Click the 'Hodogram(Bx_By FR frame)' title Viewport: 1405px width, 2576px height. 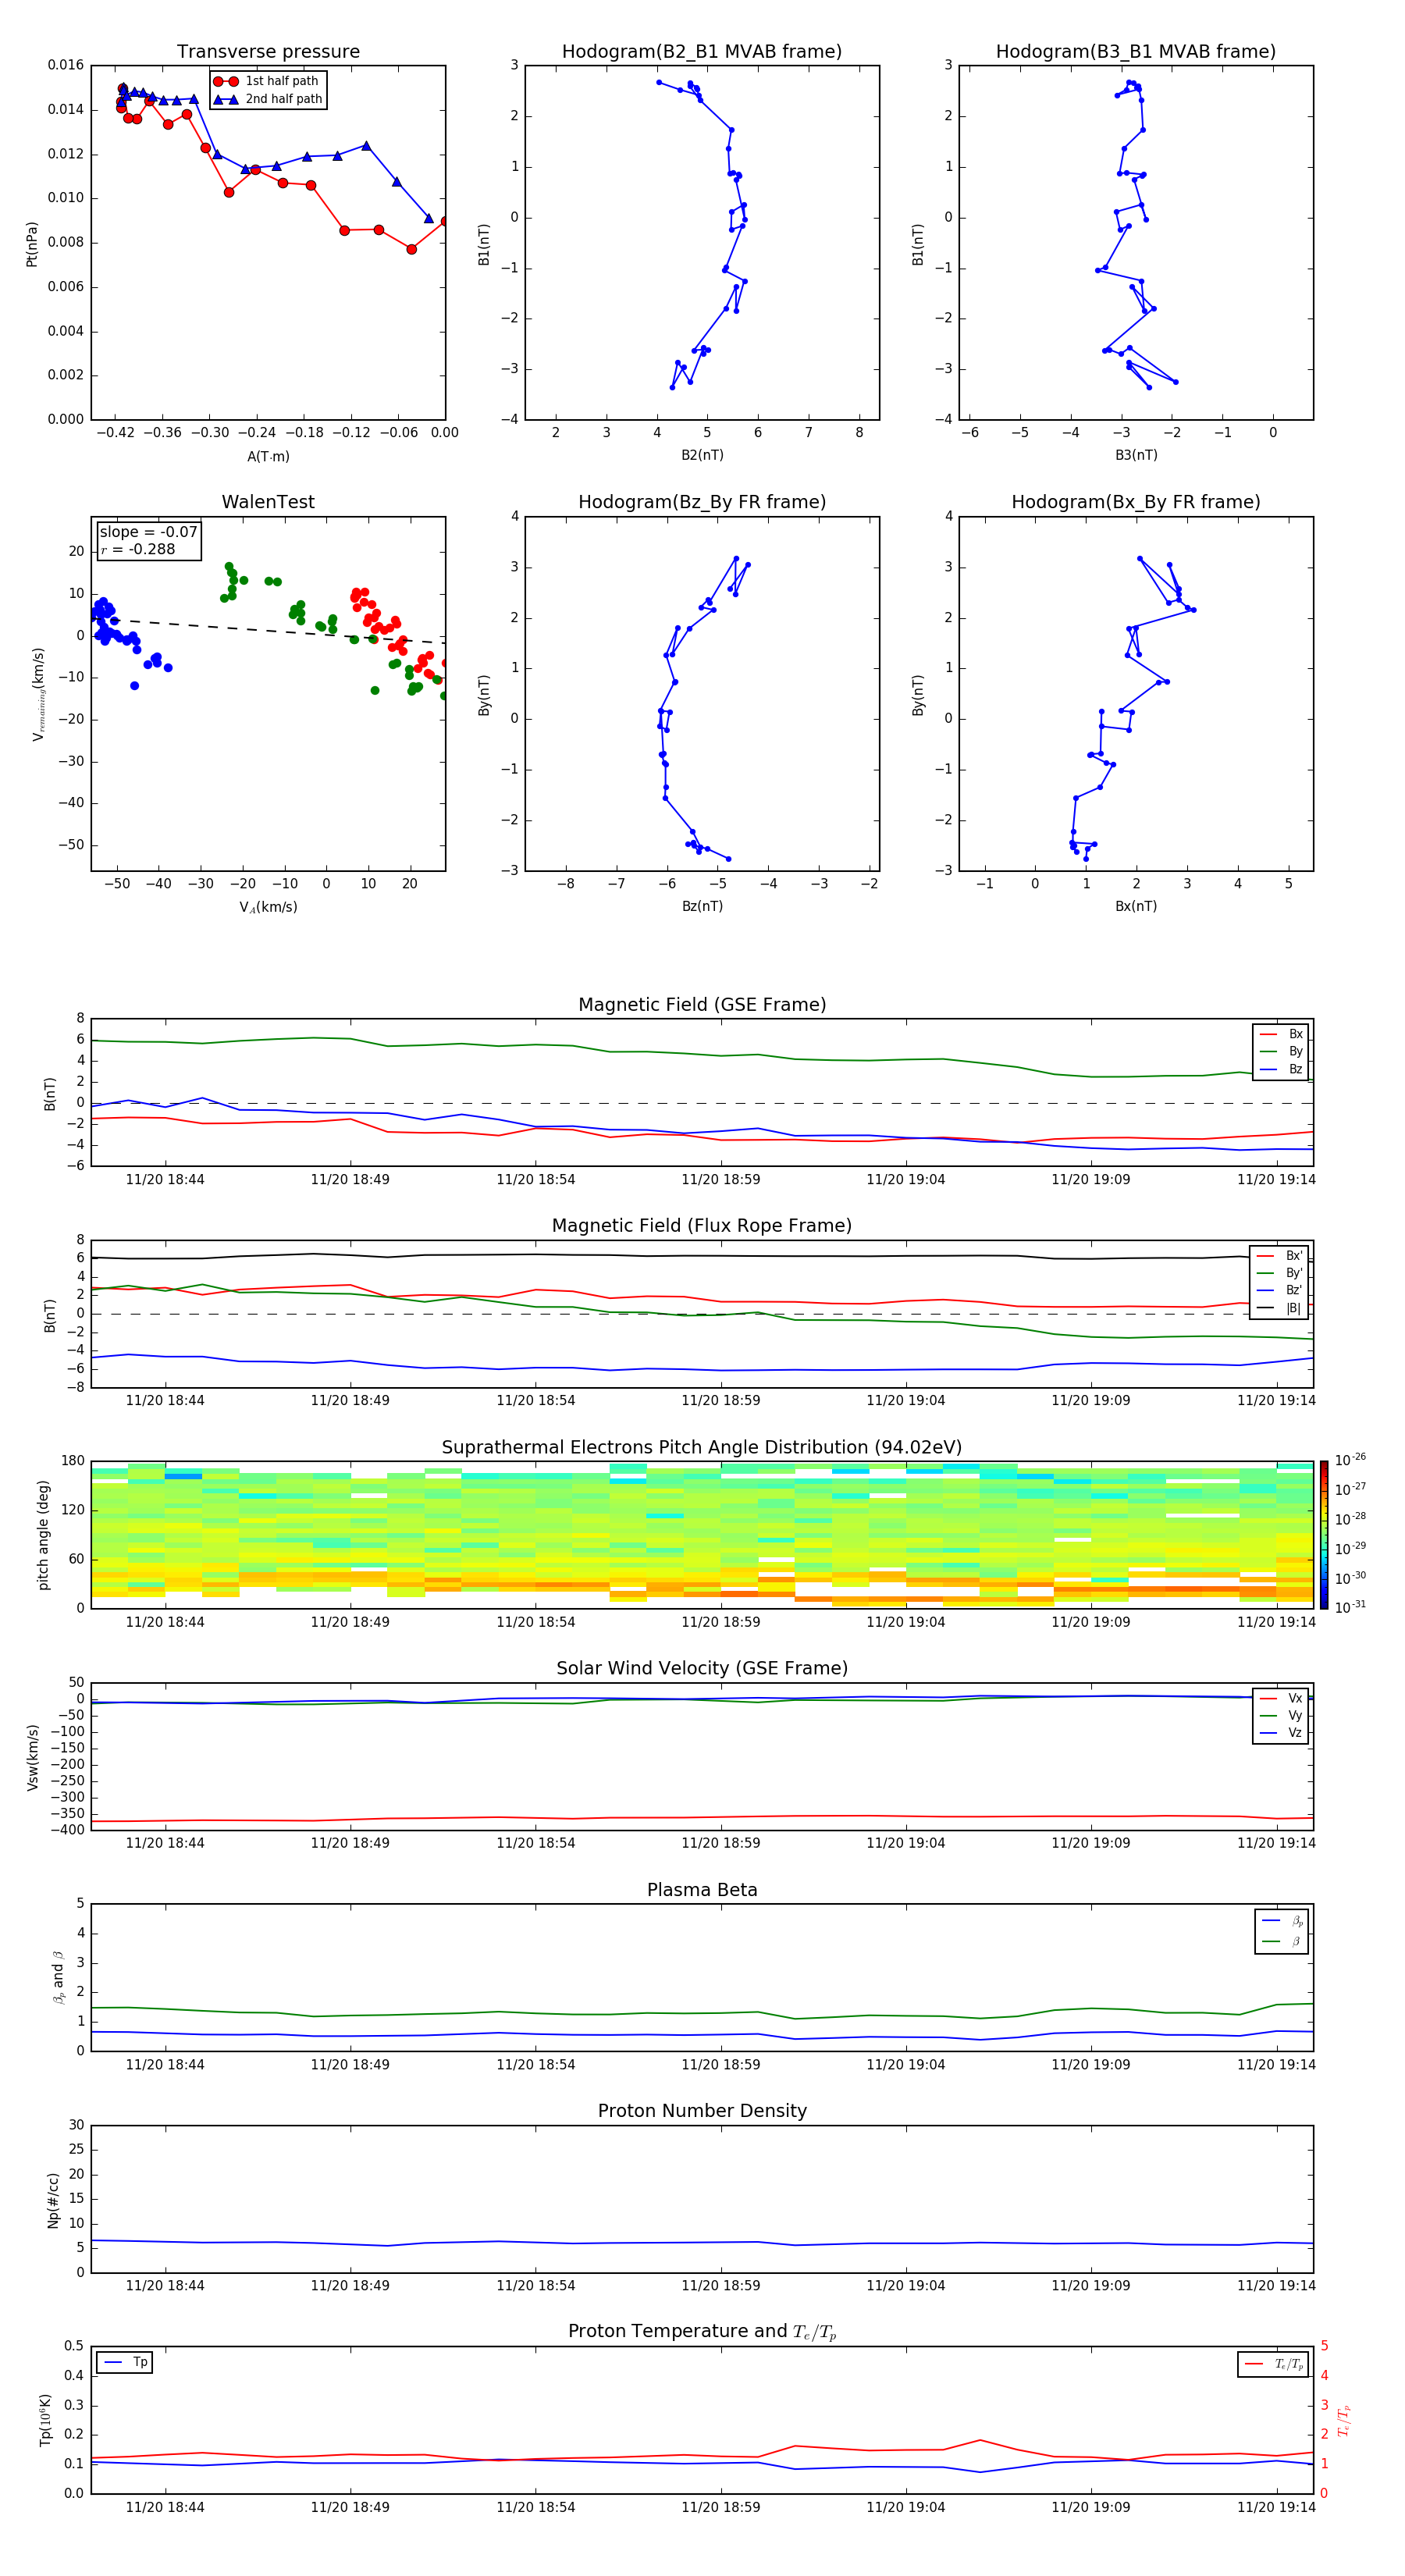(1136, 502)
